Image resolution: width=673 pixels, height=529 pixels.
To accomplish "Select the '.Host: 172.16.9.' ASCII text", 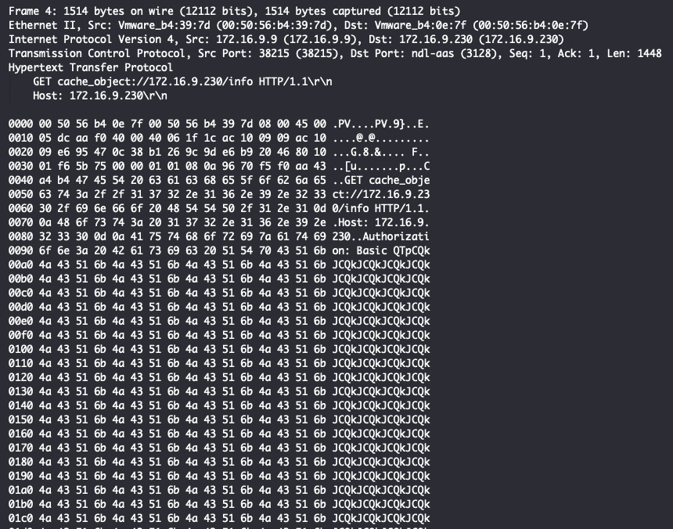I will 381,222.
